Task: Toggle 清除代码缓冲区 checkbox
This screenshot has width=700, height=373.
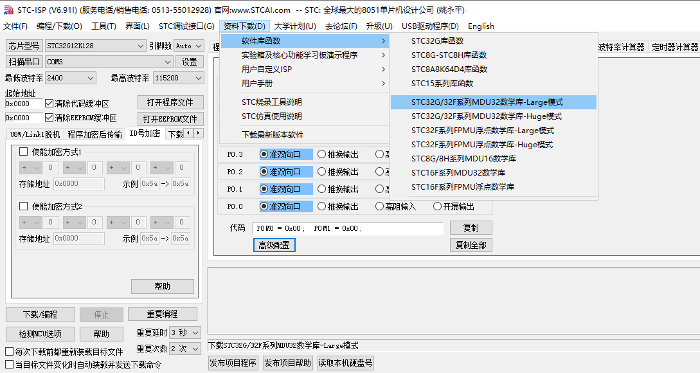Action: tap(49, 104)
